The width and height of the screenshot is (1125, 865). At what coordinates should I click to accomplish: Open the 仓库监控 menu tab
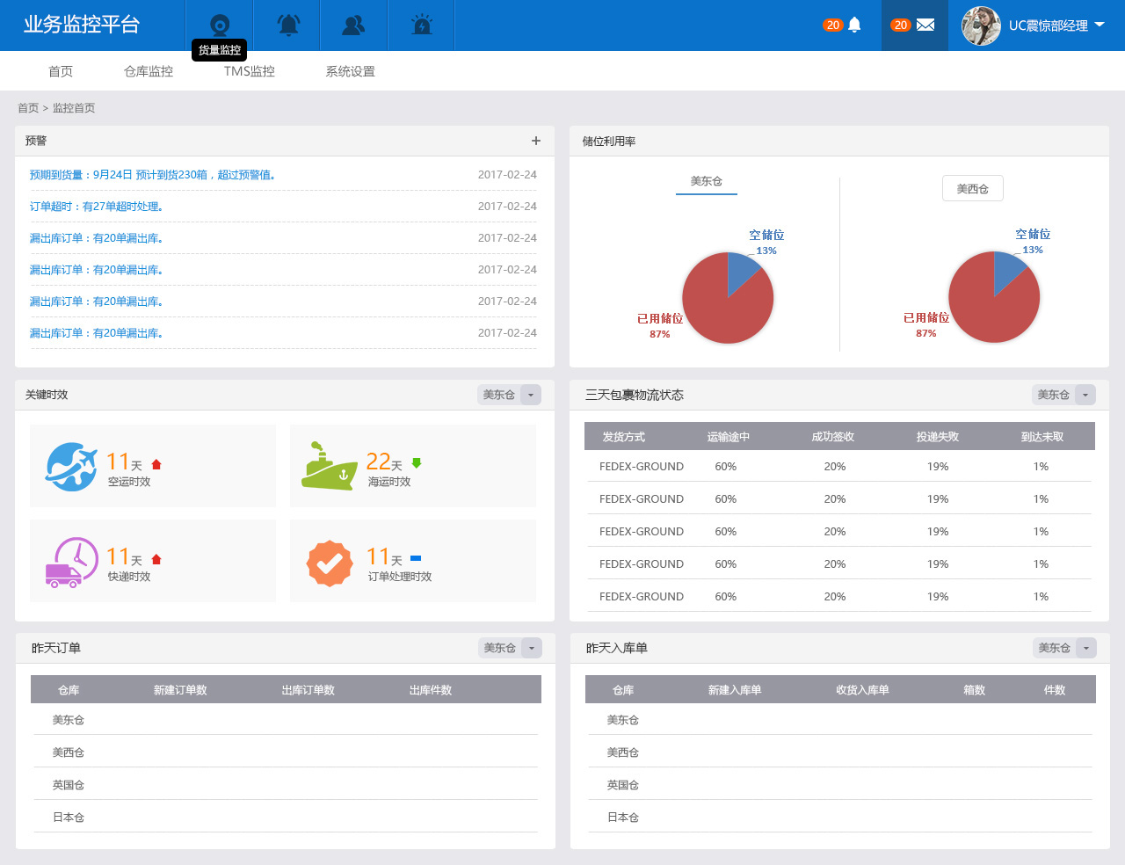(149, 71)
